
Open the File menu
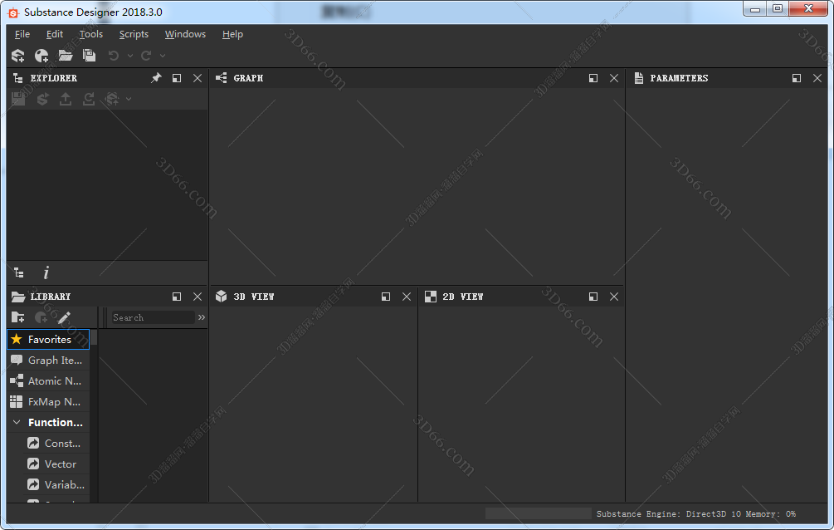tap(22, 34)
